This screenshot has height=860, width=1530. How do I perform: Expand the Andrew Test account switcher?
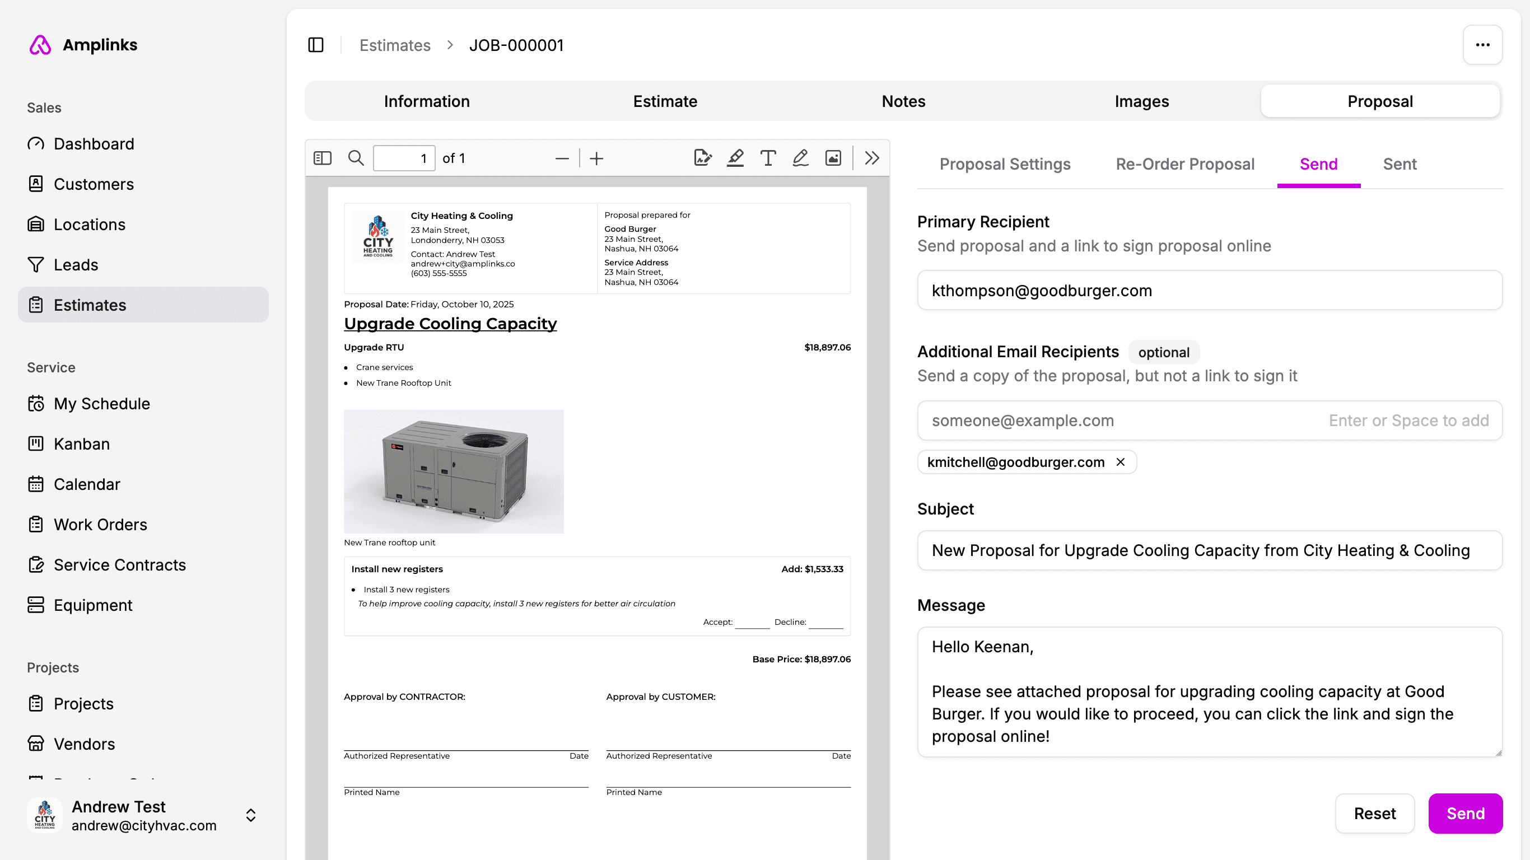251,815
